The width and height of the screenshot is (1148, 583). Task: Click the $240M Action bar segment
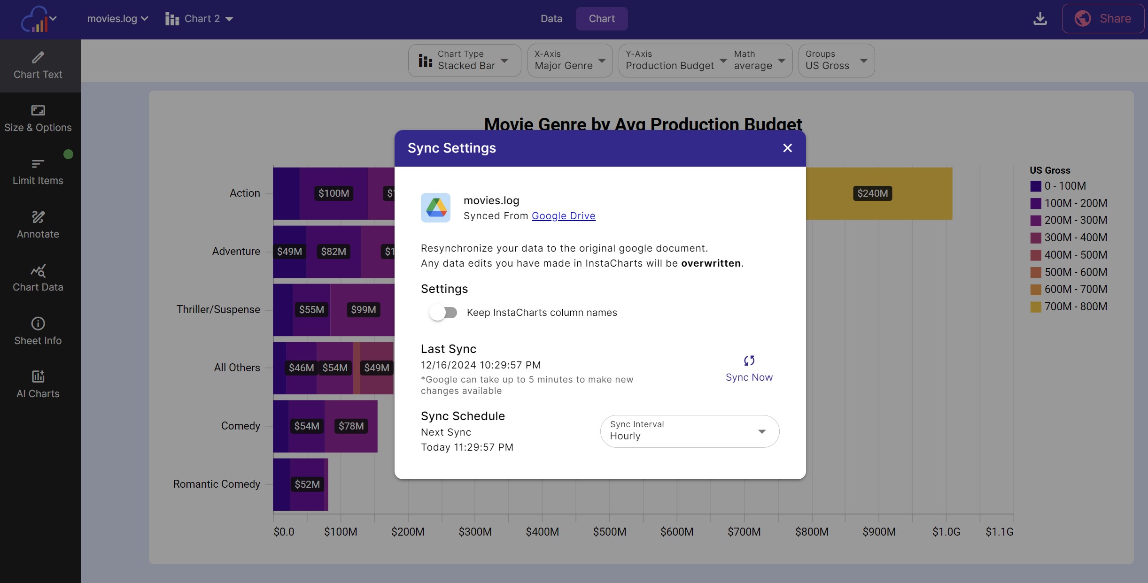[x=879, y=193]
